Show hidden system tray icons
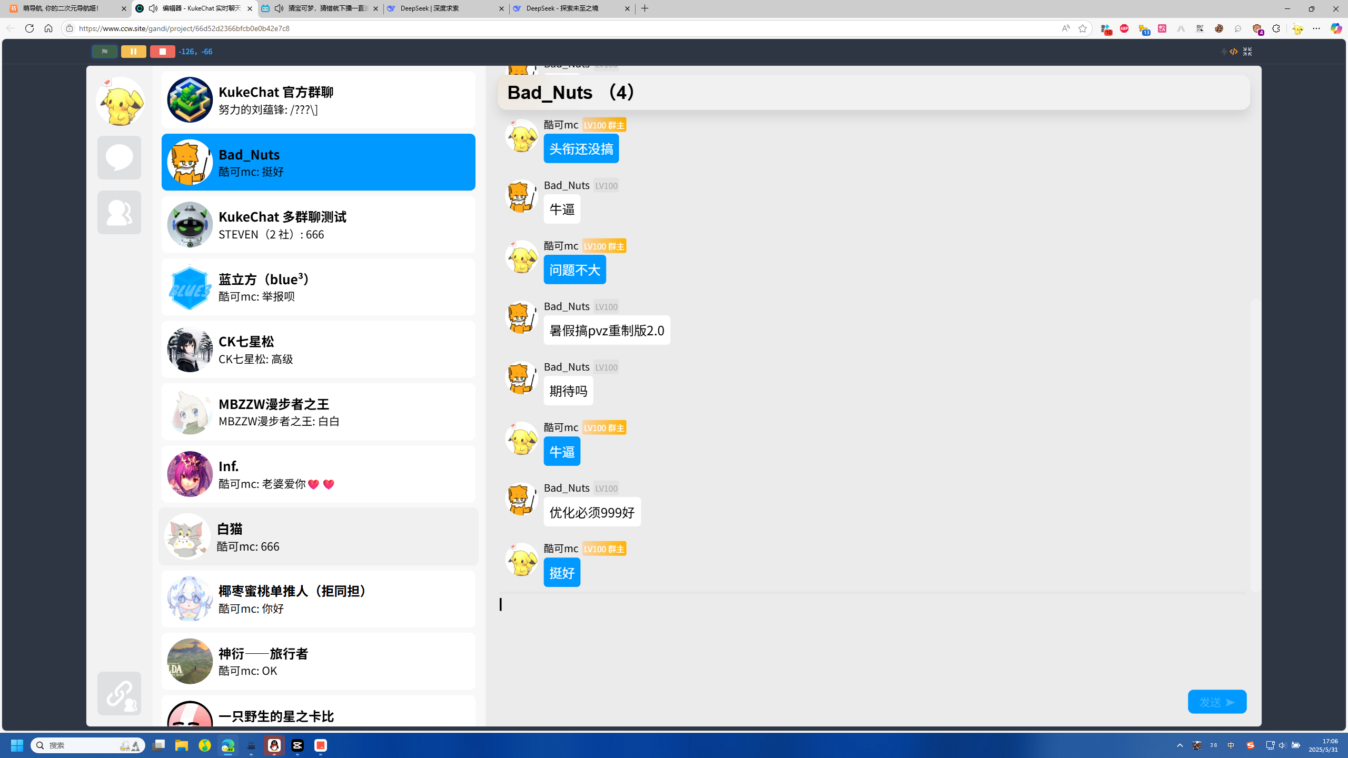Viewport: 1348px width, 758px height. tap(1180, 745)
